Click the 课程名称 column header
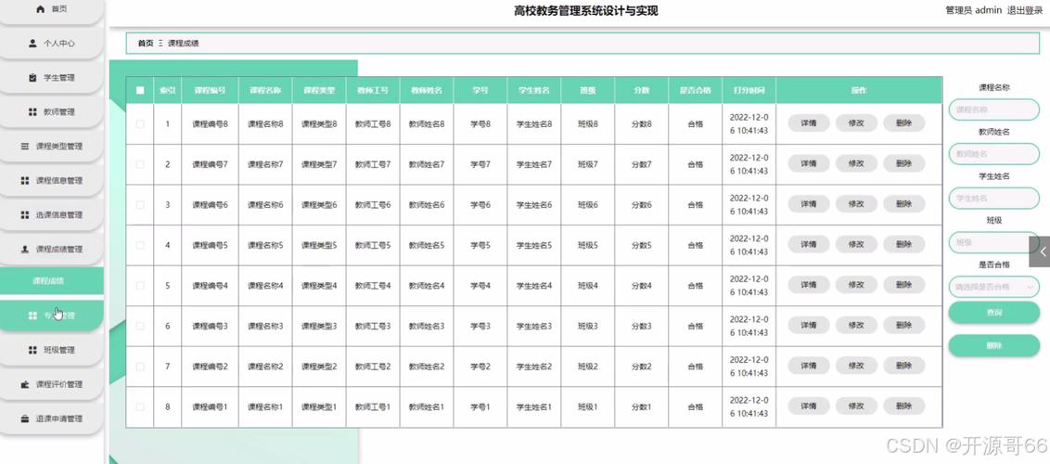The image size is (1050, 464). (265, 90)
